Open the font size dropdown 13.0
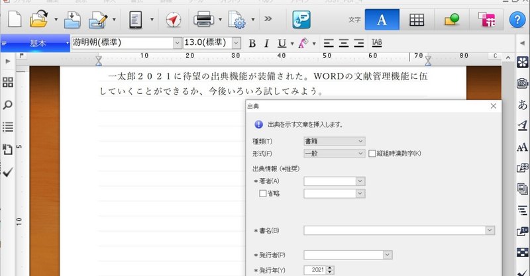530x276 pixels. 237,43
